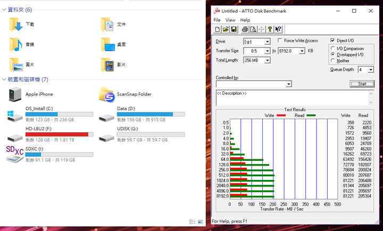This screenshot has width=383, height=231.
Task: Open the Drive dropdown list
Action: 267,41
